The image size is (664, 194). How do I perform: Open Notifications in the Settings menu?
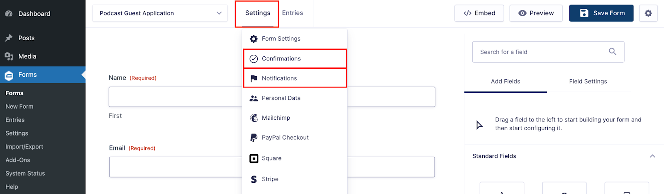coord(295,78)
